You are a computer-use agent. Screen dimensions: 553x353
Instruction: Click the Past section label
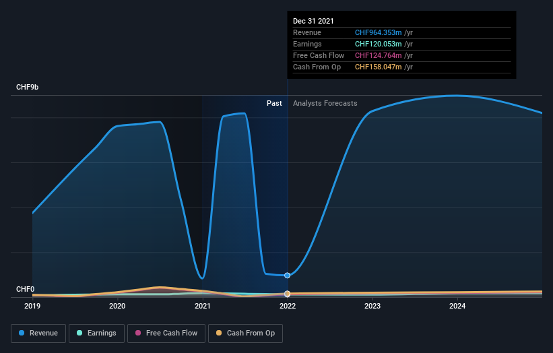[x=274, y=103]
